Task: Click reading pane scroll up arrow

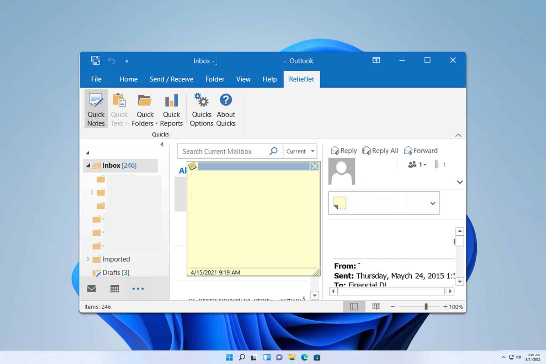Action: point(460,231)
